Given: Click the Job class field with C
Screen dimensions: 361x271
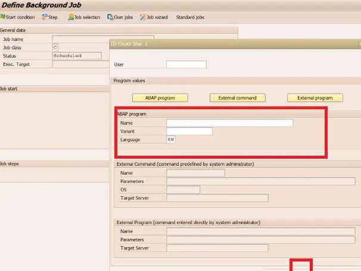Looking at the screenshot, I should 55,48.
